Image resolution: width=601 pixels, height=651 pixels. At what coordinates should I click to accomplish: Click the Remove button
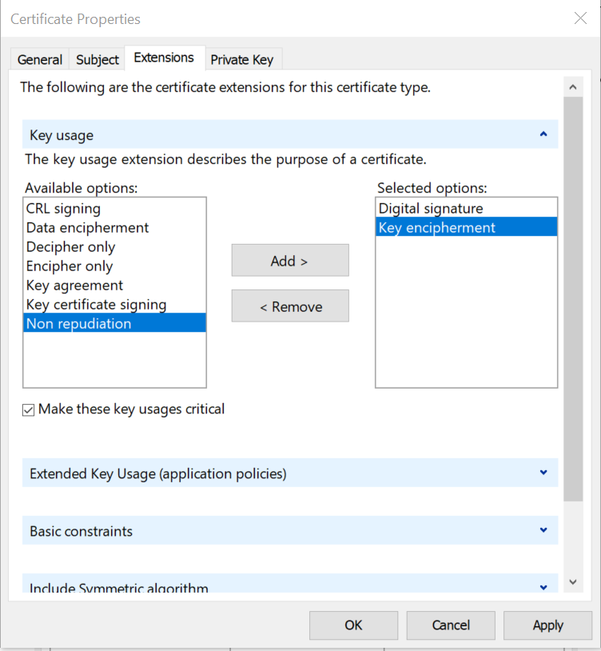coord(290,306)
